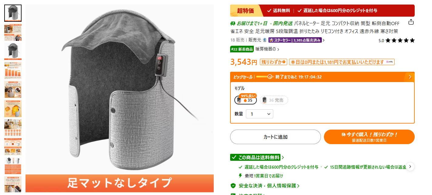
Task: Click カートに追加 button
Action: (x=275, y=137)
